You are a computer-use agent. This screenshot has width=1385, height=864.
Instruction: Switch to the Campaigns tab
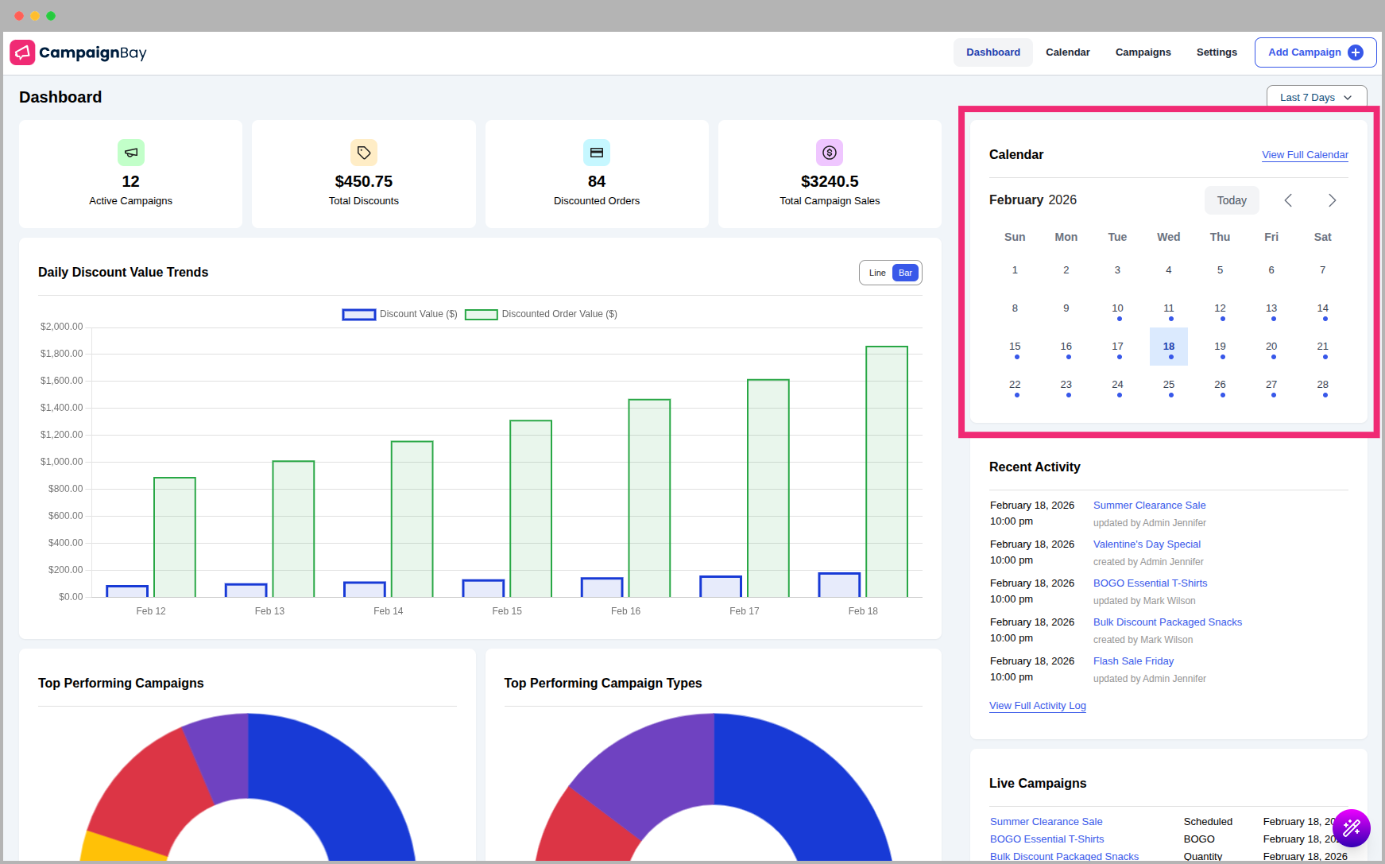pos(1143,52)
